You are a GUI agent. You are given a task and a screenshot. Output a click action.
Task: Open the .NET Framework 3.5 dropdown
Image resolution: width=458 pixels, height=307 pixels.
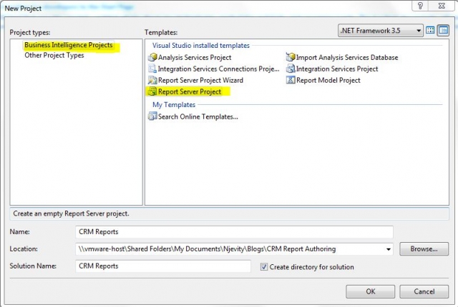381,31
